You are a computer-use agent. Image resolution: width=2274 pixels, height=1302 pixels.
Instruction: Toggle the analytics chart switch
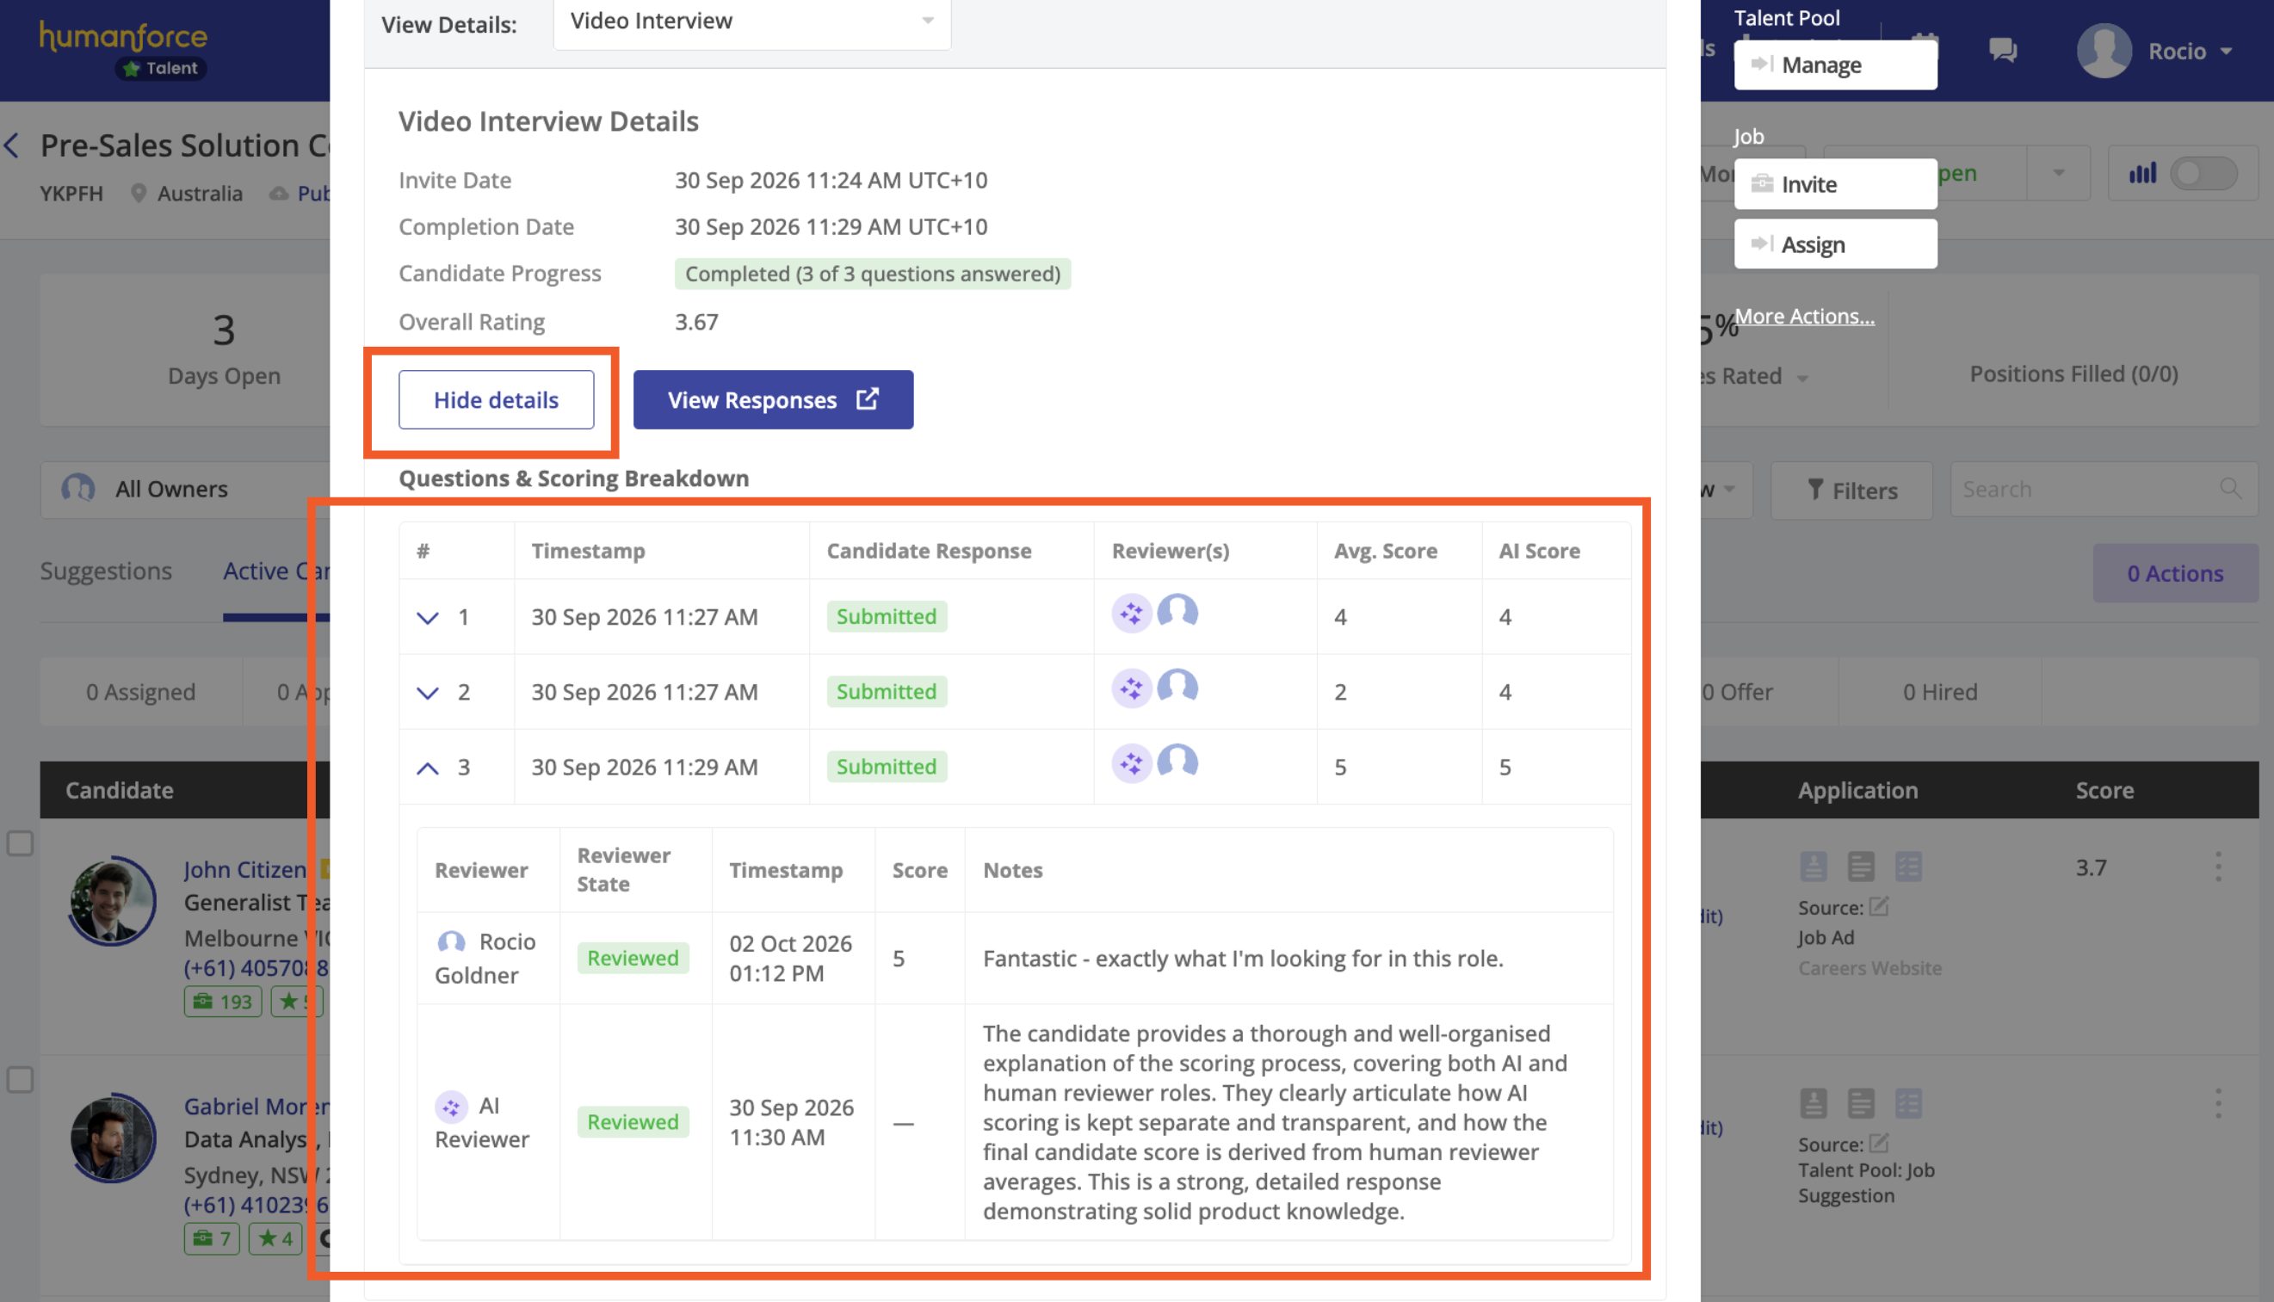tap(2203, 174)
